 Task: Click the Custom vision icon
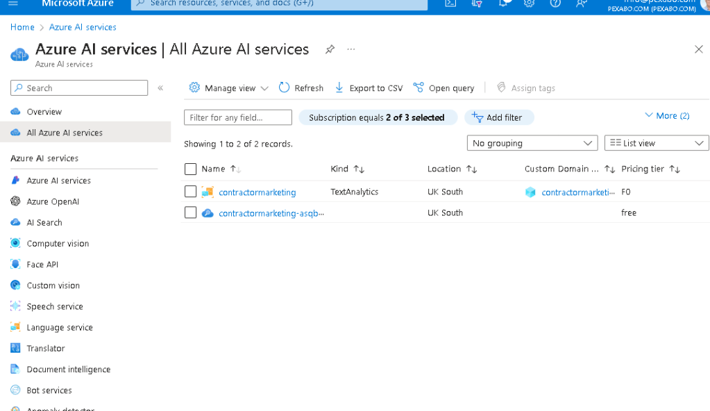[15, 285]
